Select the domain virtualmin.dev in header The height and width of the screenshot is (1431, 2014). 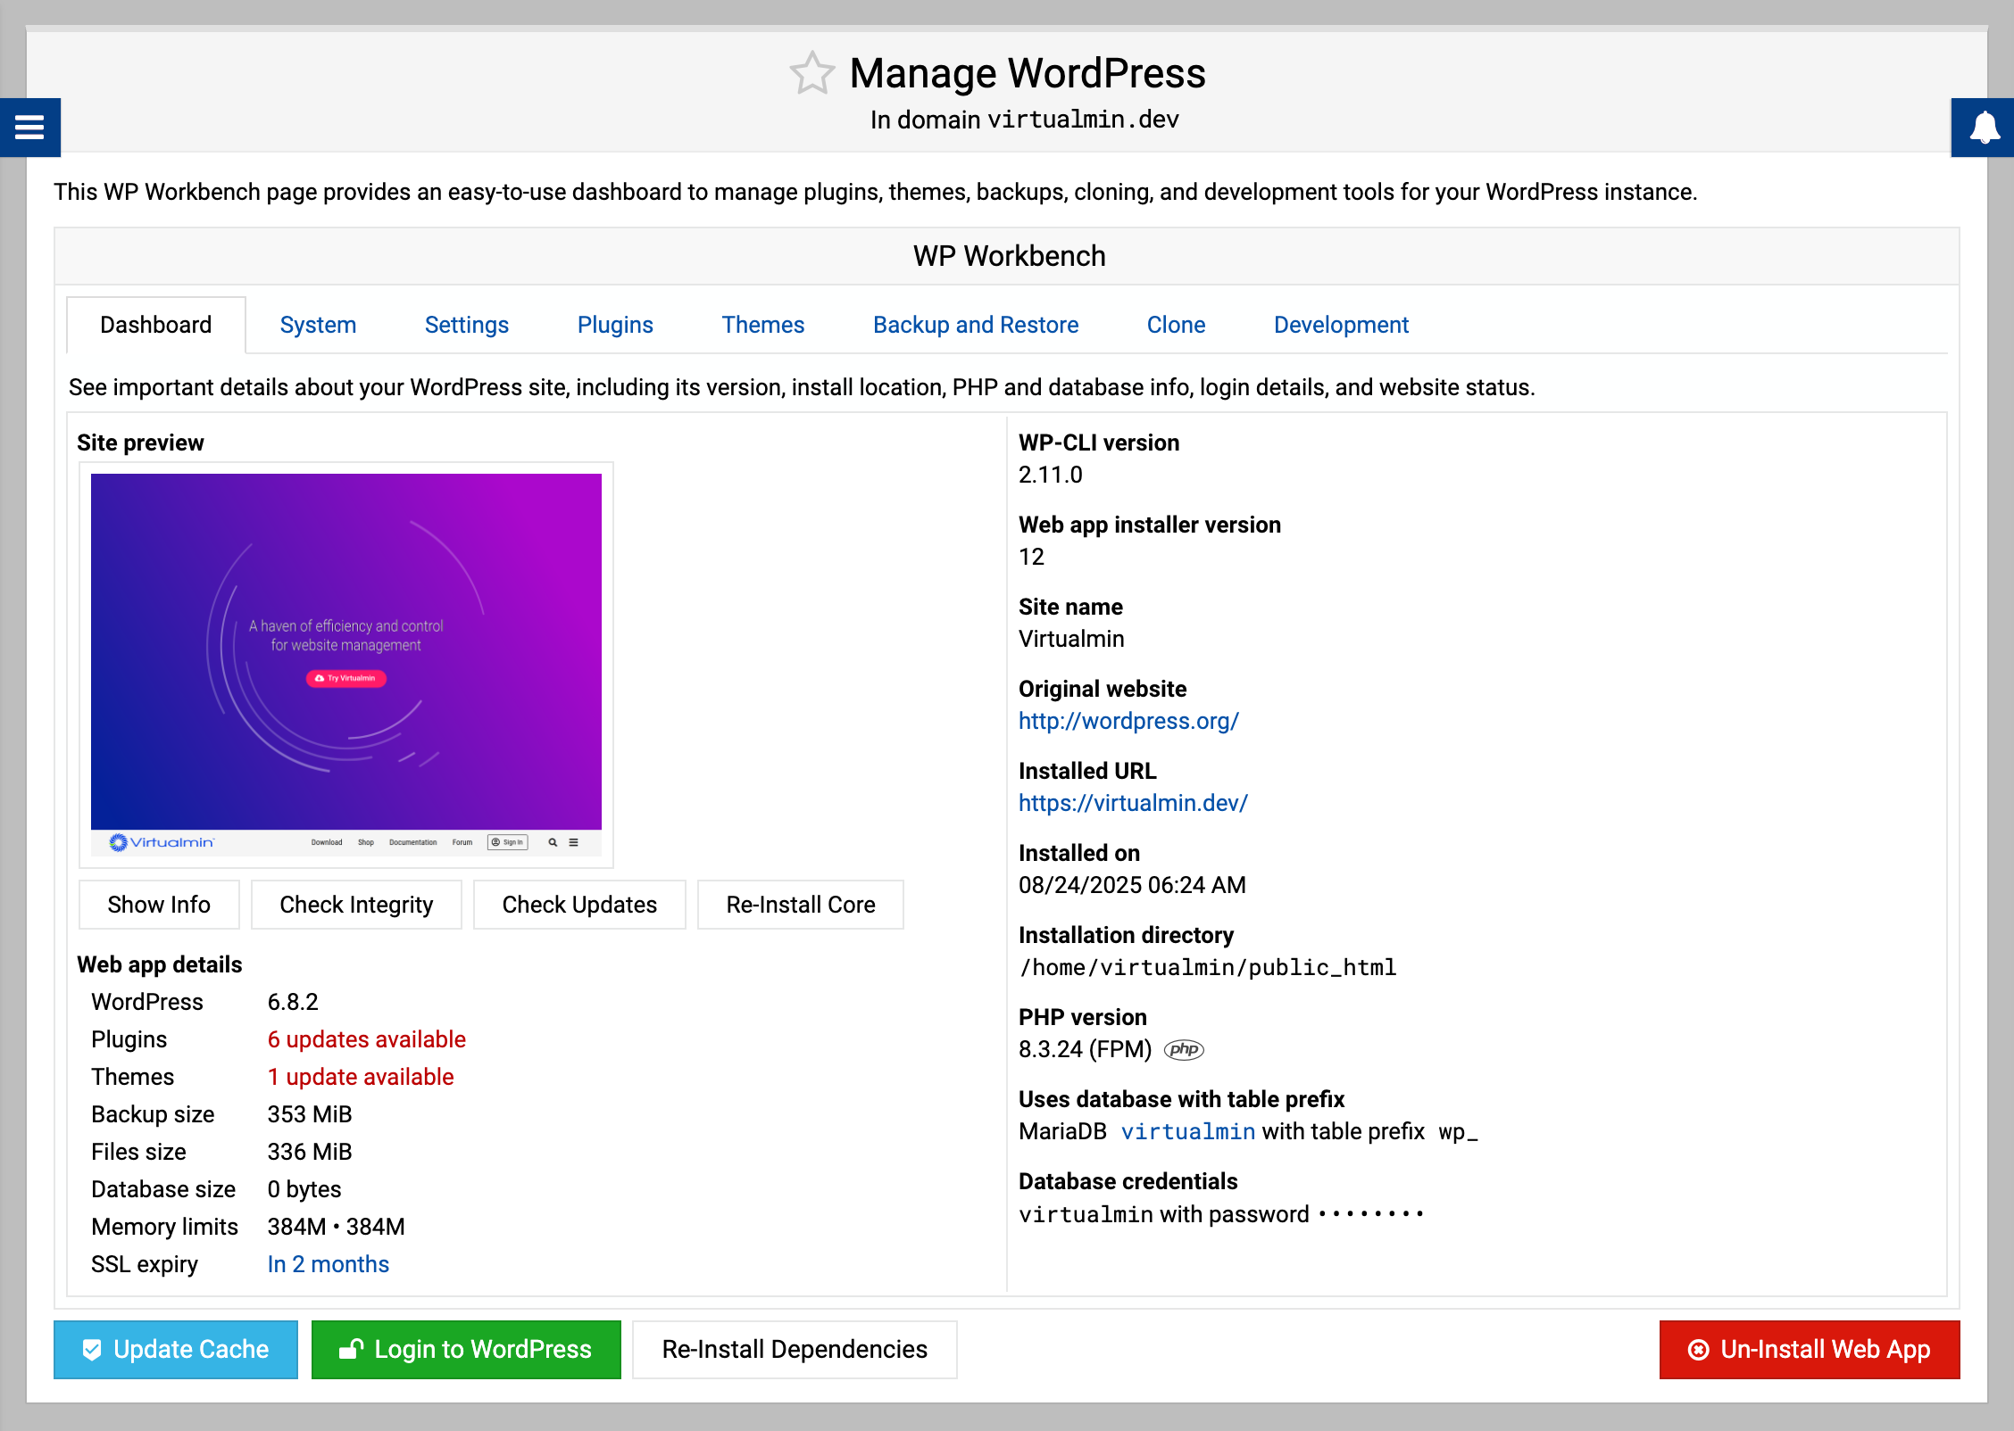pyautogui.click(x=1083, y=120)
